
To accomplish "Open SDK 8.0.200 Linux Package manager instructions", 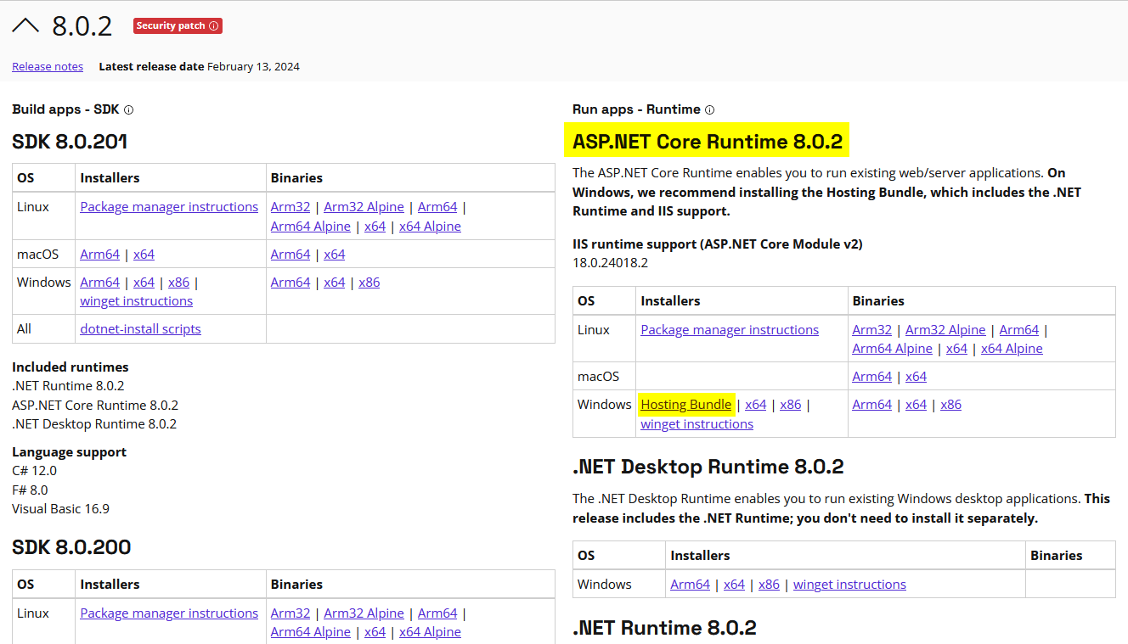I will (x=169, y=613).
